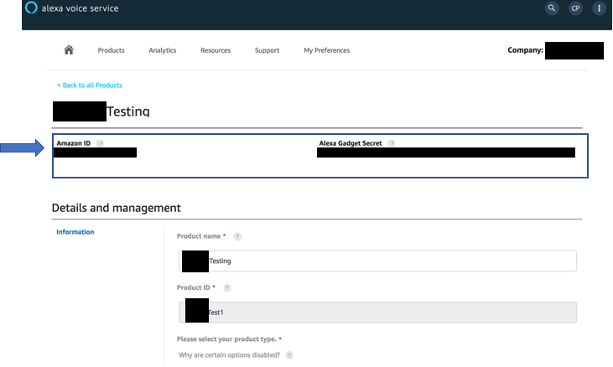Click the 'alexa voice service' title text

(81, 8)
